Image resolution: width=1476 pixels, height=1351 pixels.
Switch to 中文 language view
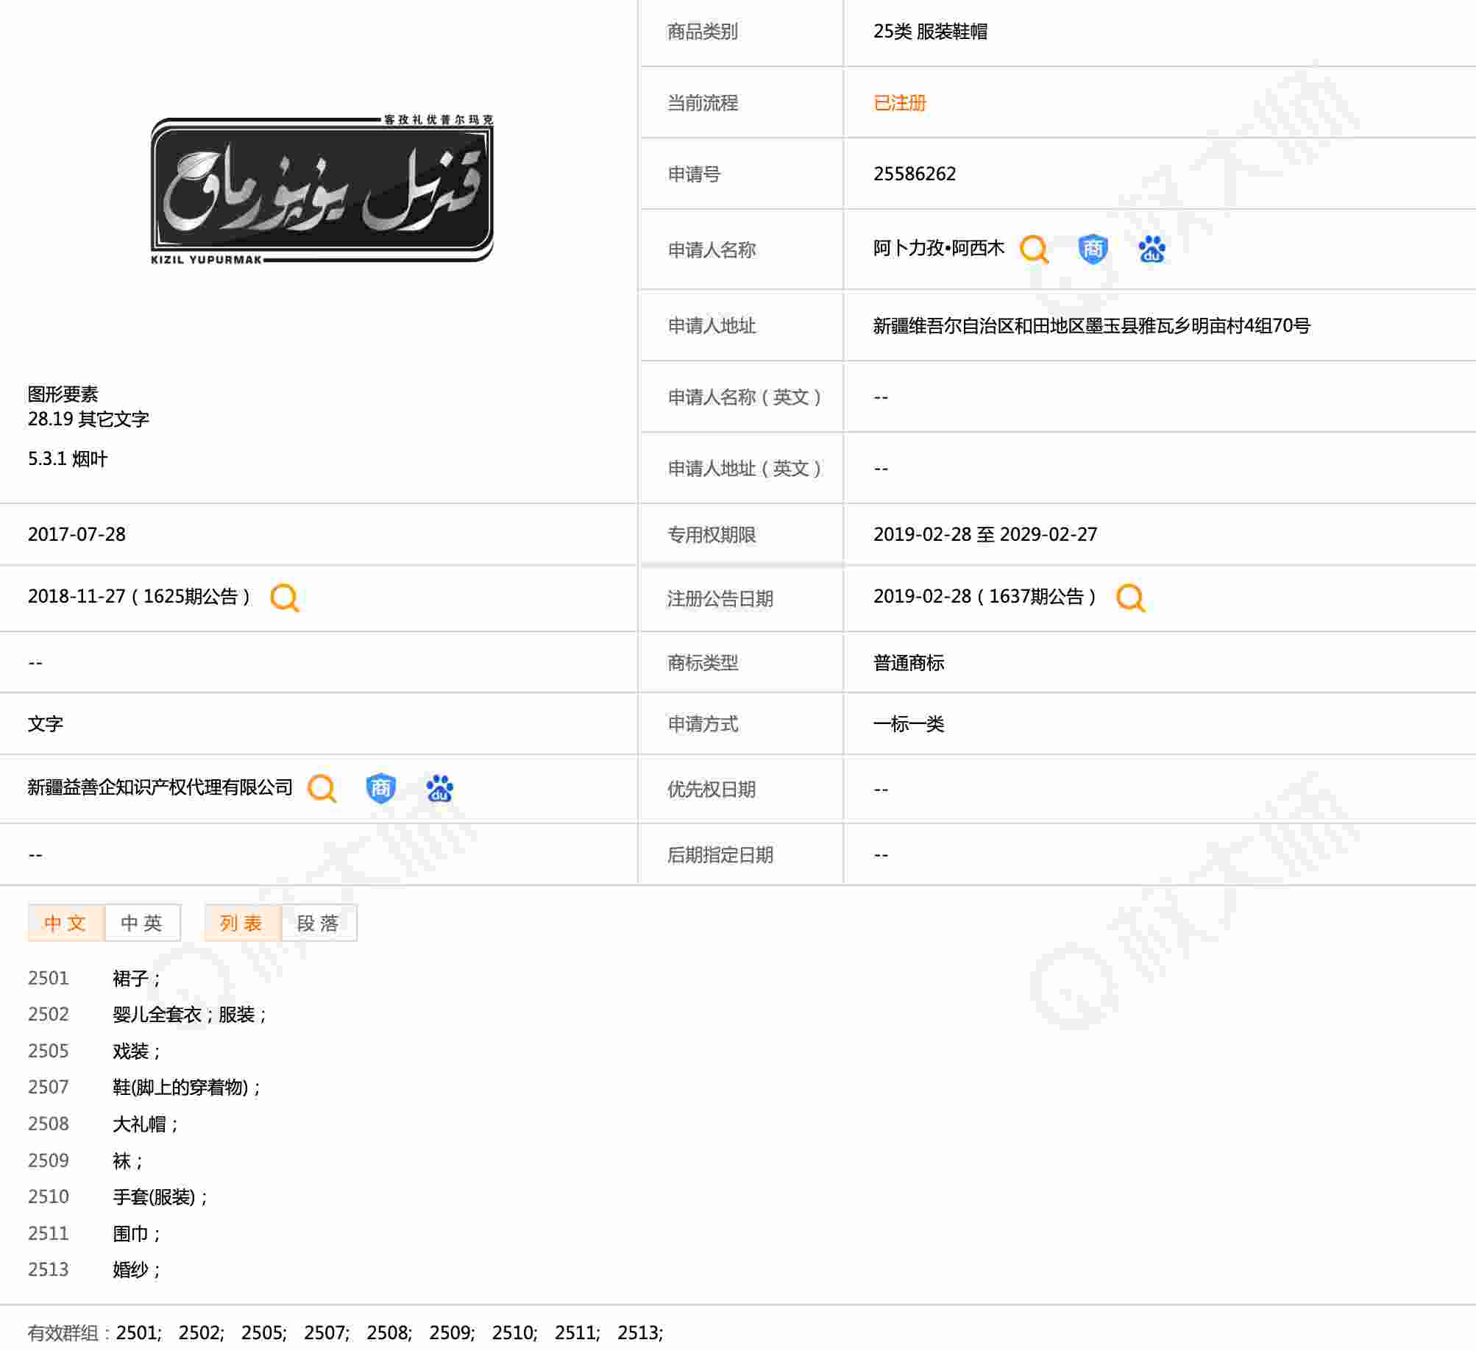[65, 923]
